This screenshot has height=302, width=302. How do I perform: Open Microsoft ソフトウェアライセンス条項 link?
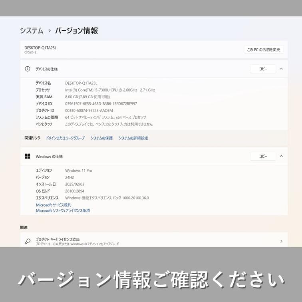pyautogui.click(x=63, y=211)
